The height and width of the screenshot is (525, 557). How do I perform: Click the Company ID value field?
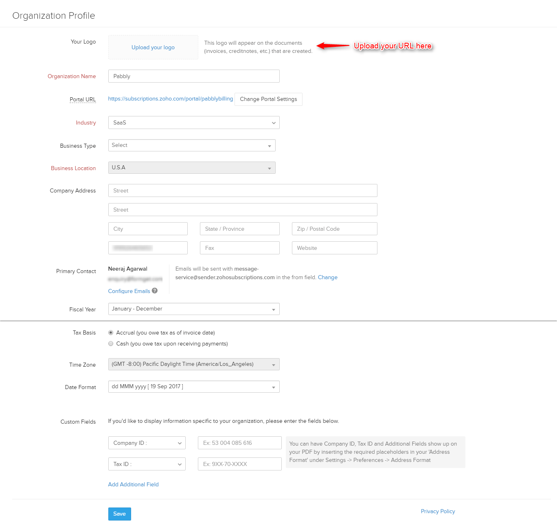(240, 443)
